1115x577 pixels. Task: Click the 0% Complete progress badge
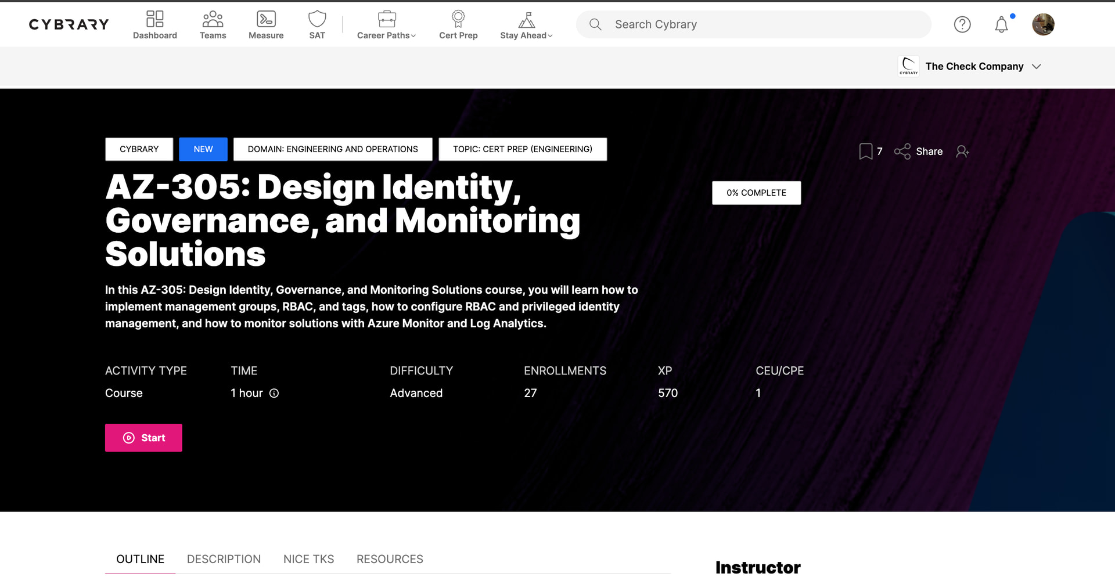click(756, 193)
